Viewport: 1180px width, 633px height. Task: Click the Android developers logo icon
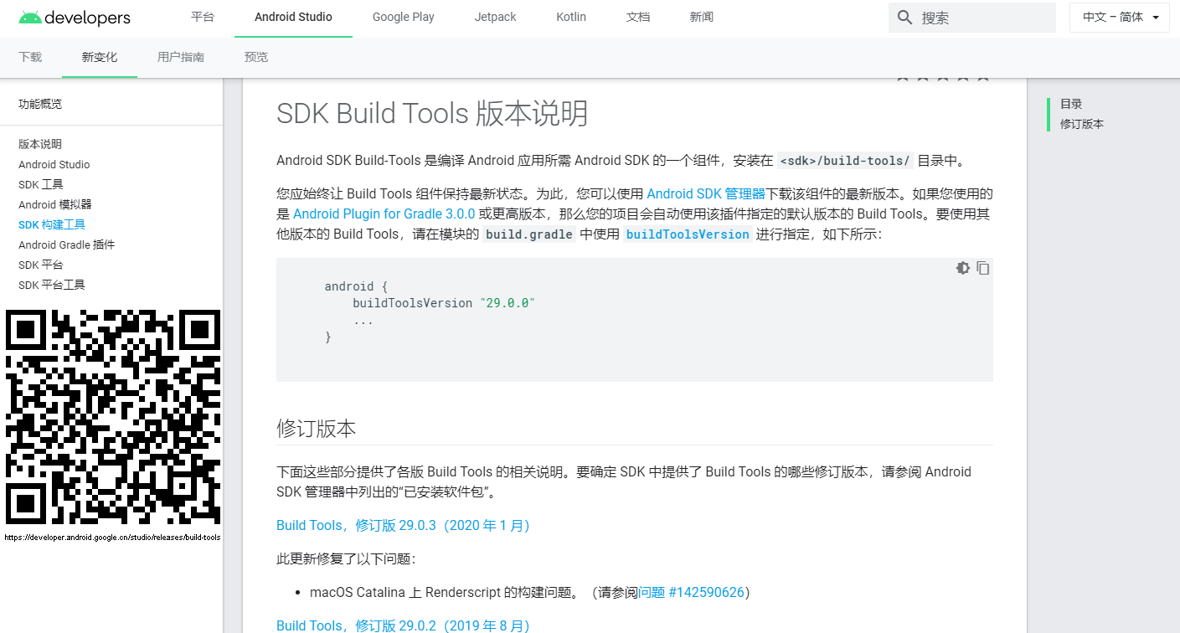coord(32,17)
